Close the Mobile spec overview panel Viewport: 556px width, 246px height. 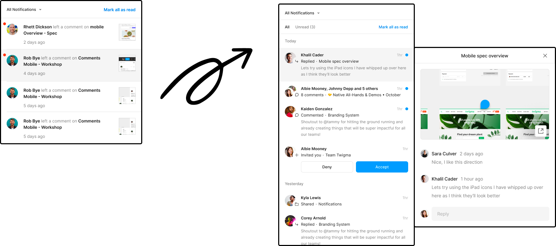545,56
